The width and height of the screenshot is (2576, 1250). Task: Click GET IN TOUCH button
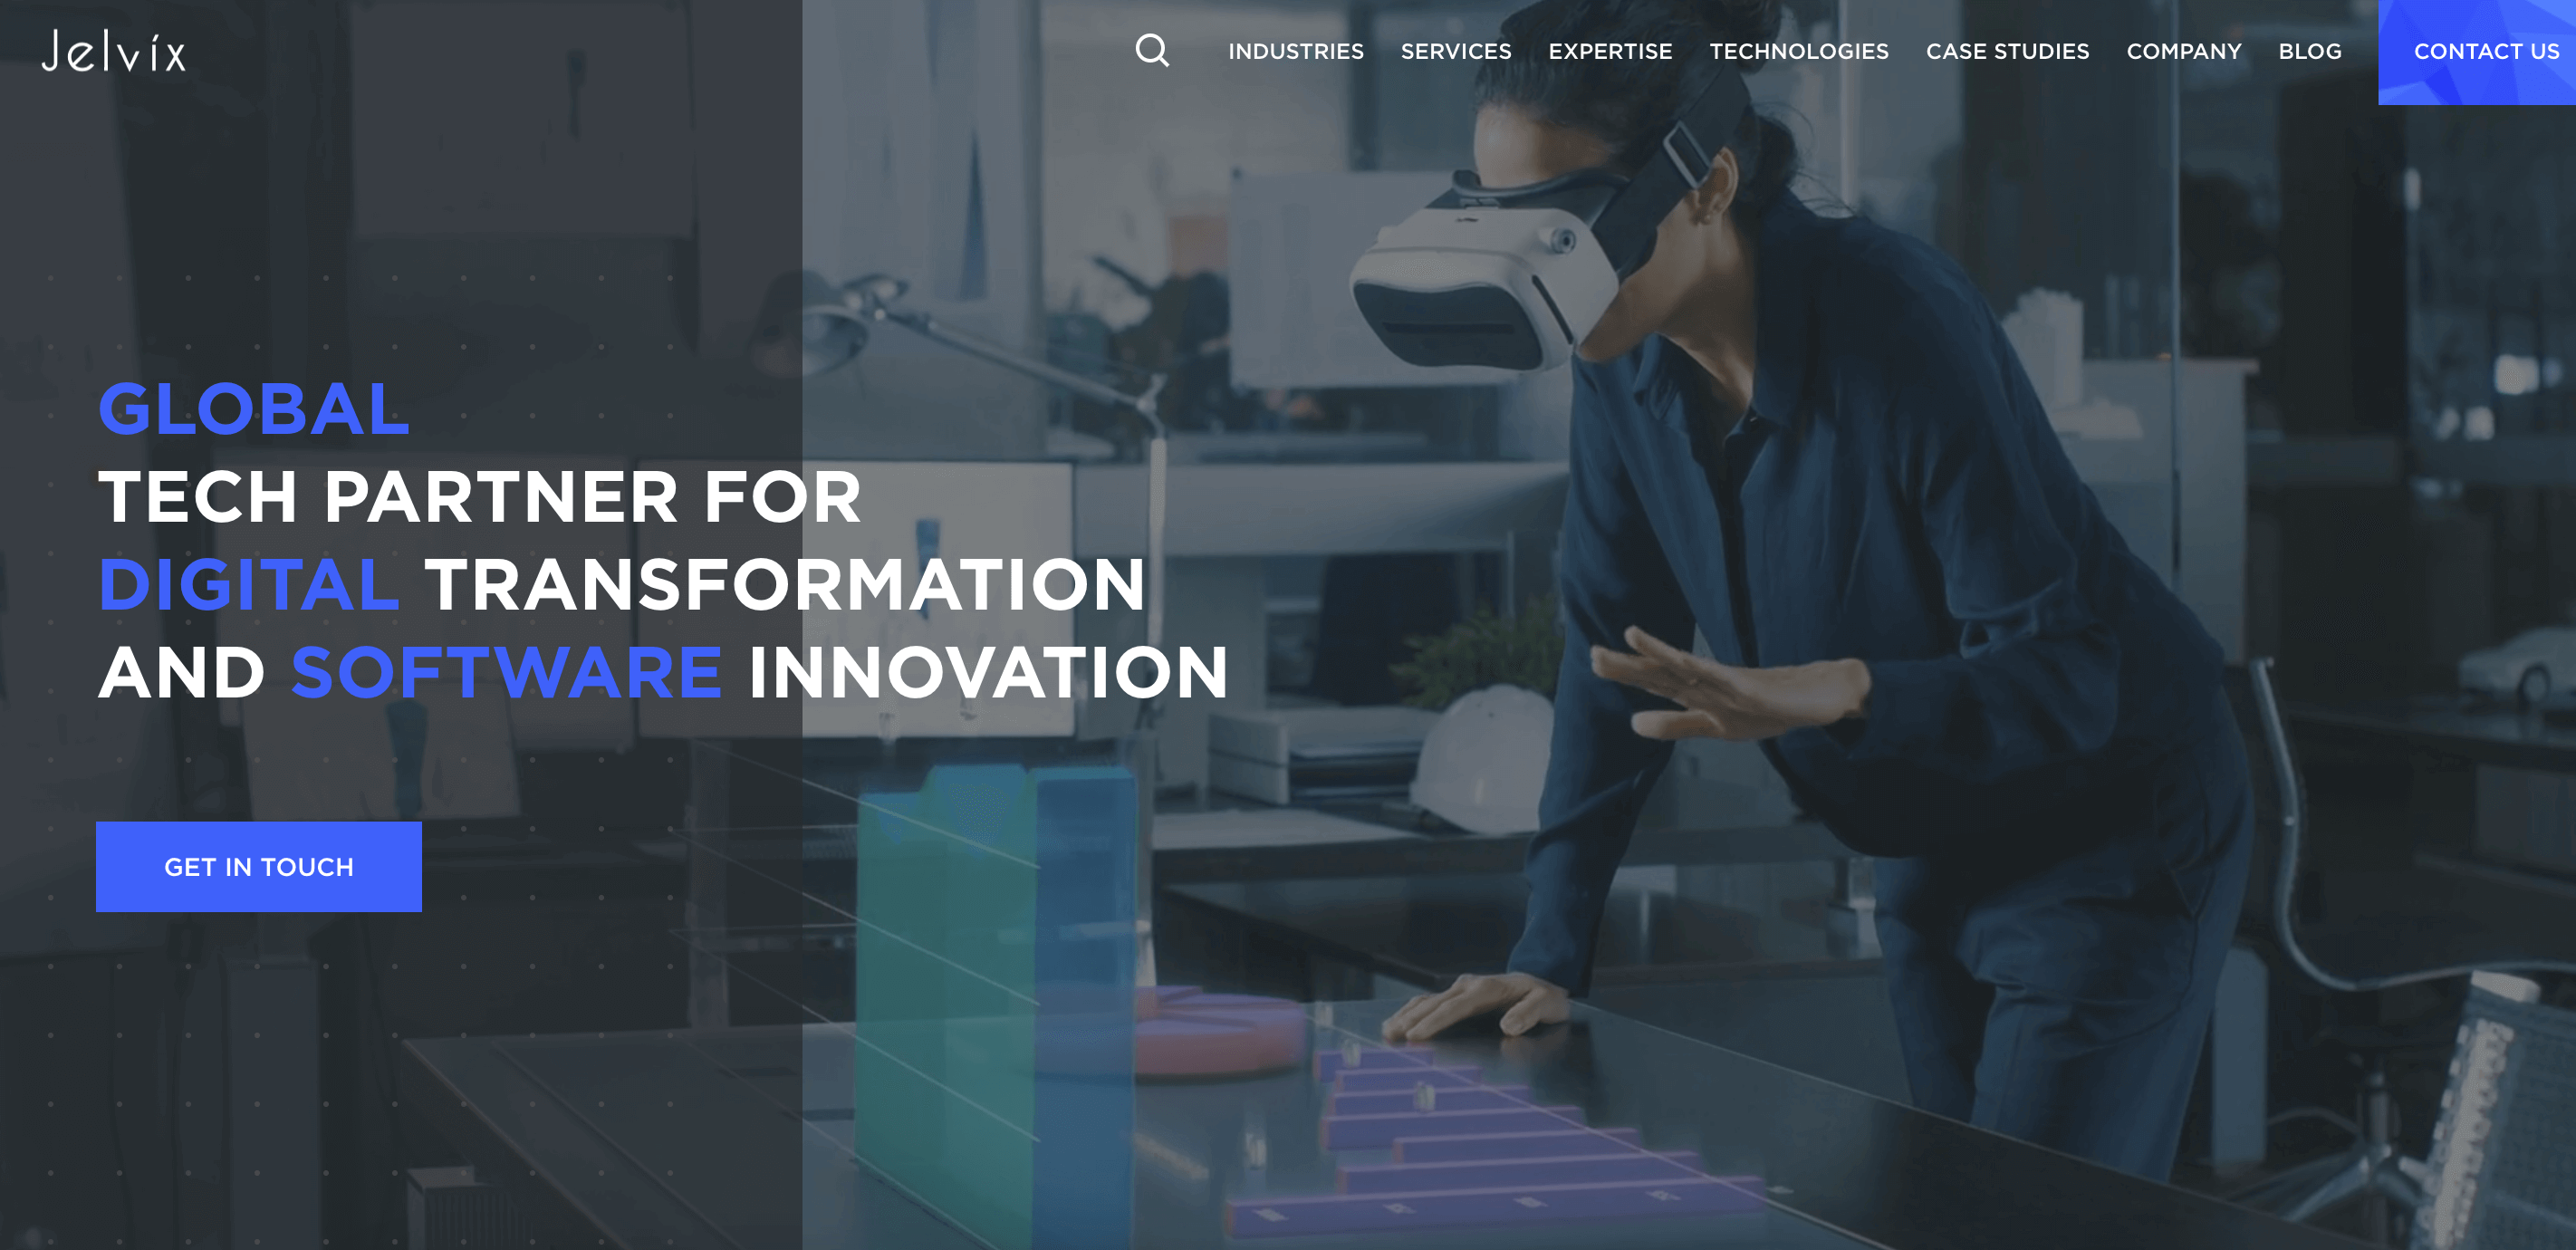[258, 867]
